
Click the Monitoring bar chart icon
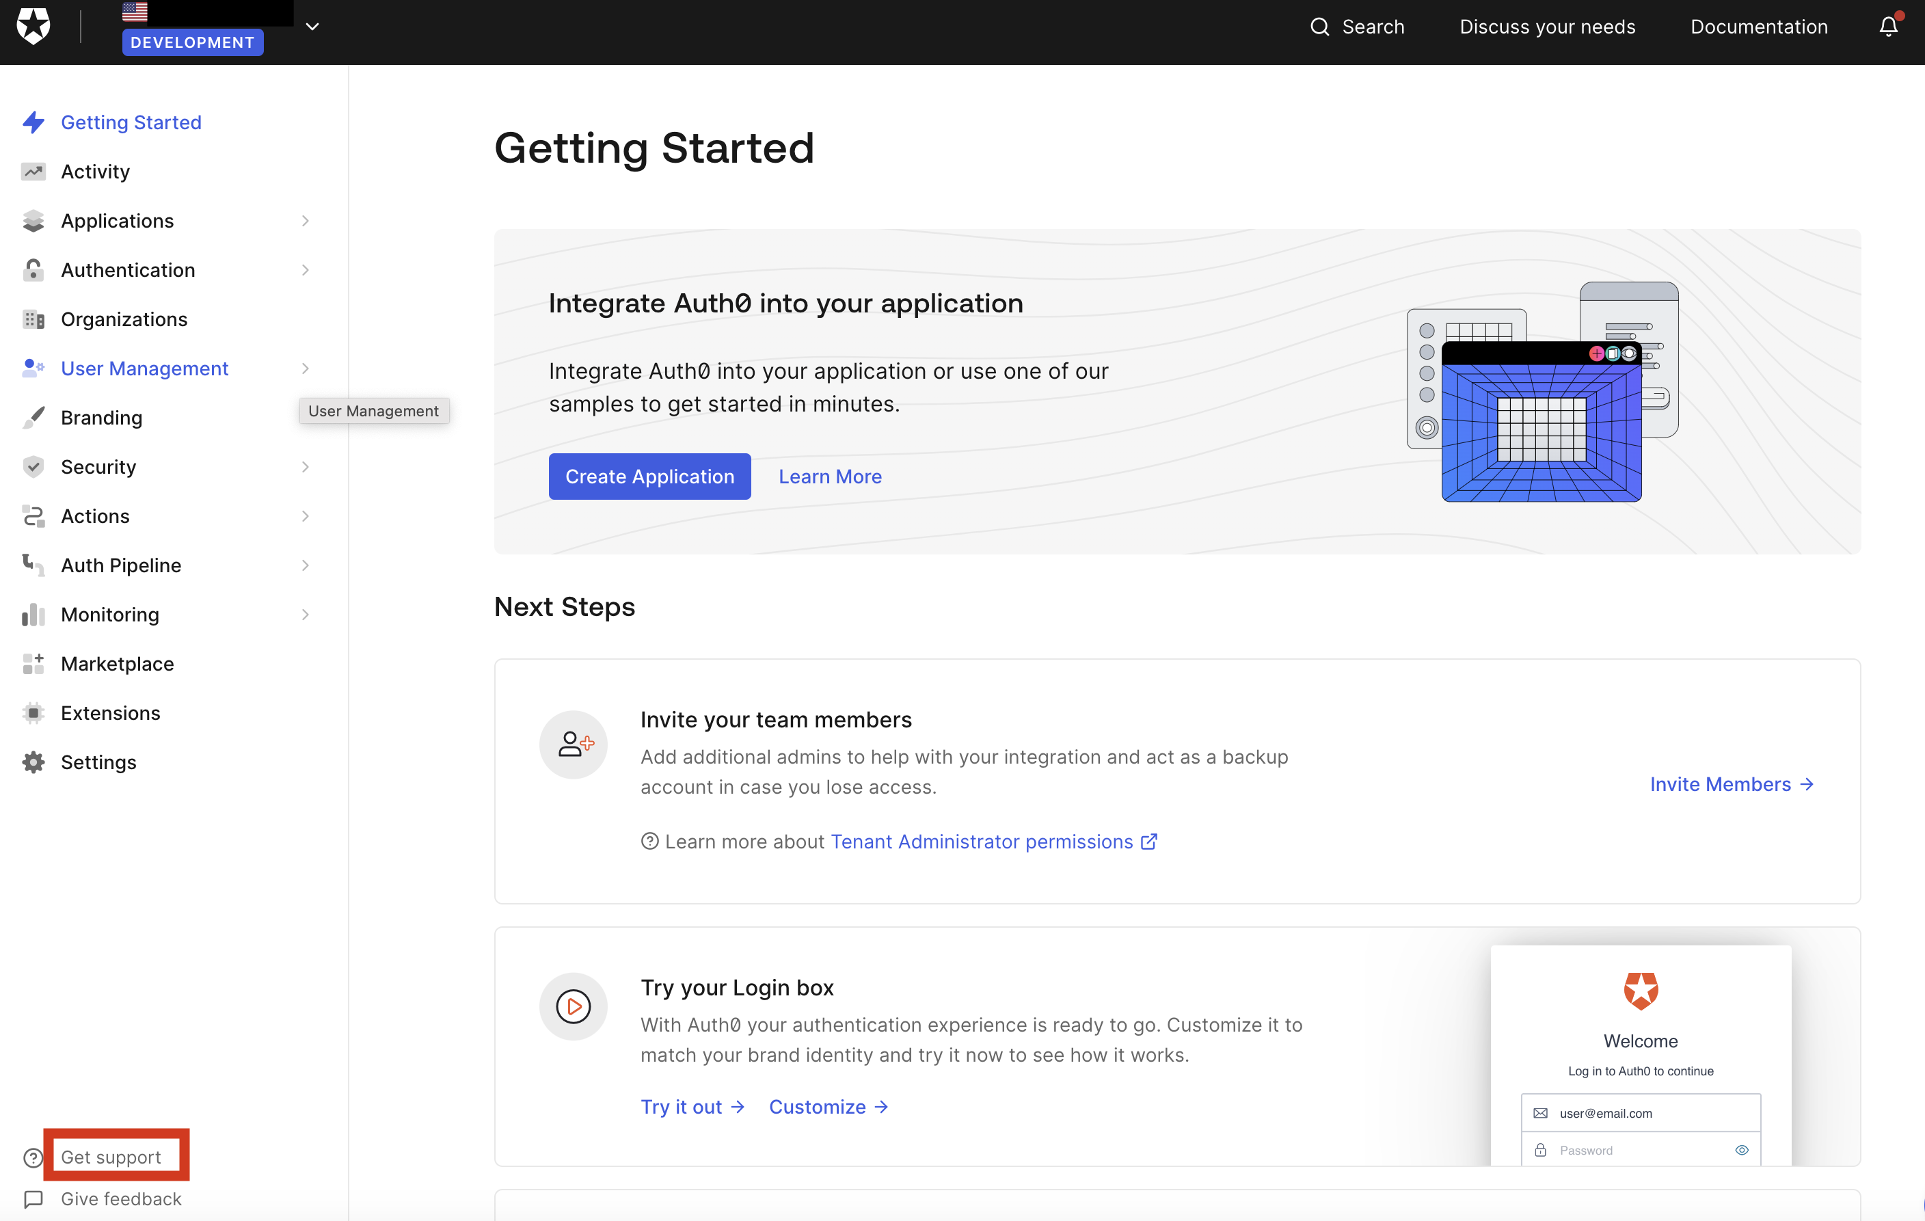click(33, 614)
